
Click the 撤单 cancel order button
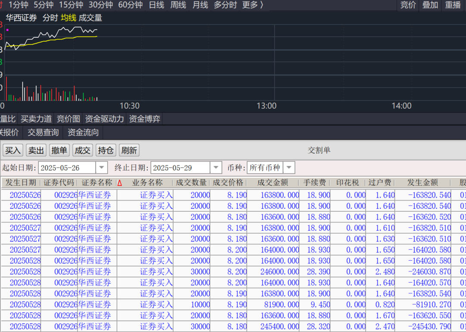tap(59, 150)
